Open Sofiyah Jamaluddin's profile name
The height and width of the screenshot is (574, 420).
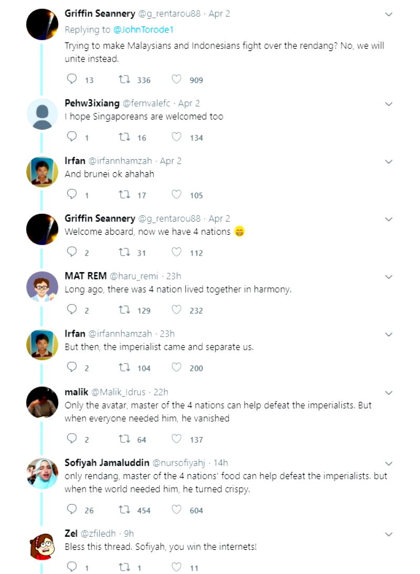click(107, 463)
